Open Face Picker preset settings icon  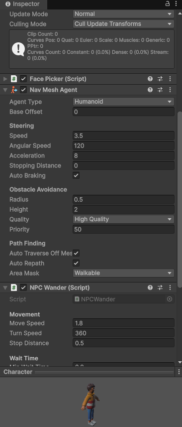point(160,79)
